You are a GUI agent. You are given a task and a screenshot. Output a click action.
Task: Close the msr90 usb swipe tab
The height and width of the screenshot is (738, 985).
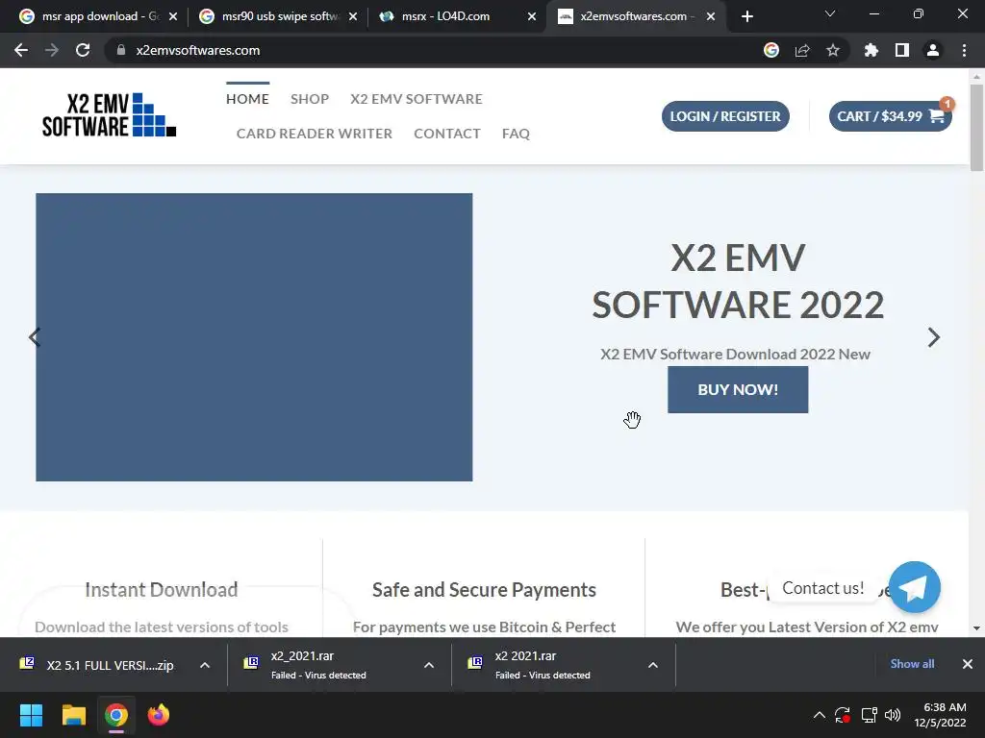click(x=353, y=16)
